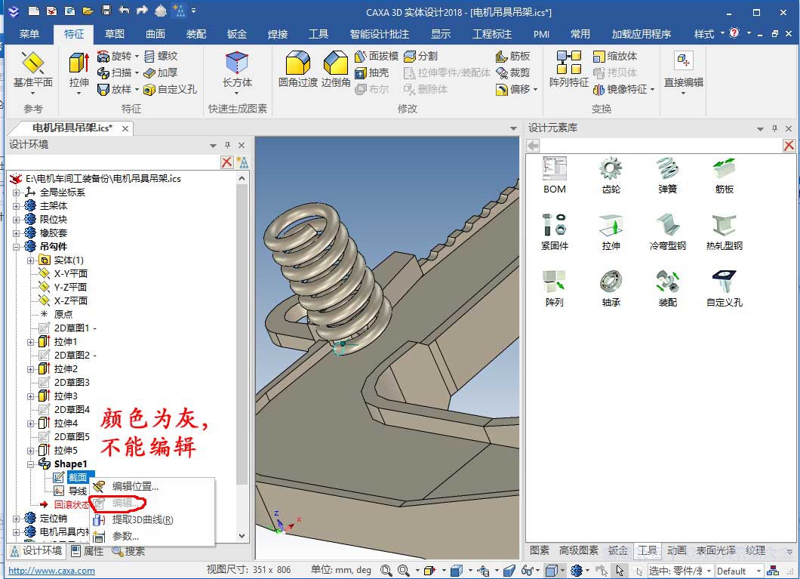Apply 边倒角 chamfer tool
This screenshot has width=800, height=579.
click(336, 70)
